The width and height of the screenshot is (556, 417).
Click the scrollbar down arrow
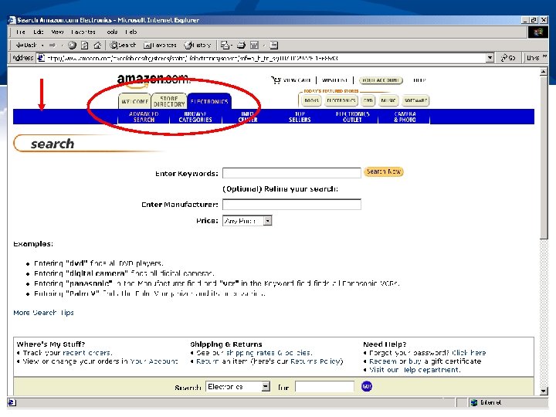pos(544,391)
